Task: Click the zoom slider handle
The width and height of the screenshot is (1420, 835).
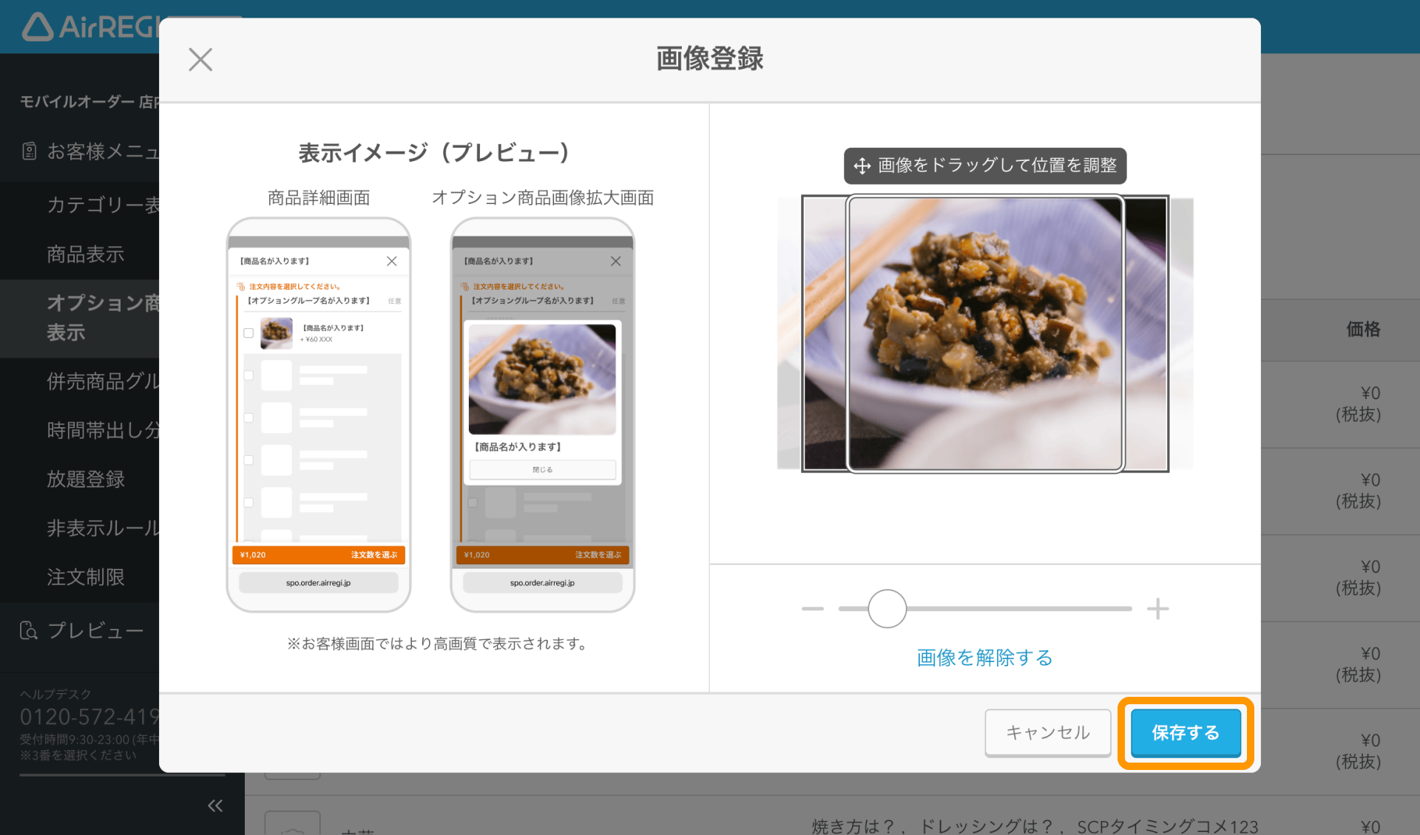Action: [887, 609]
